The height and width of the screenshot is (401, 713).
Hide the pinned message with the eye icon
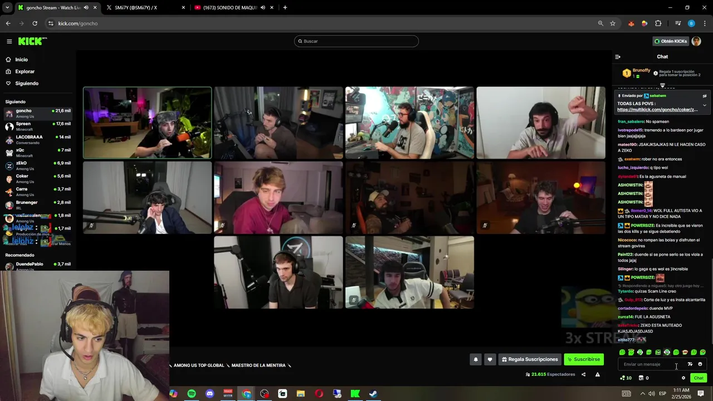704,96
